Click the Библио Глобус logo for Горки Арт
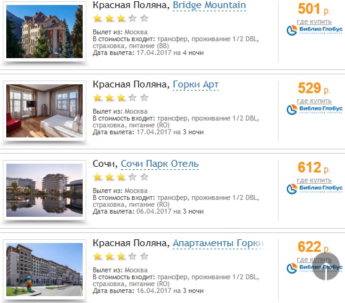Screen dimensions: 345x303 [x=314, y=109]
